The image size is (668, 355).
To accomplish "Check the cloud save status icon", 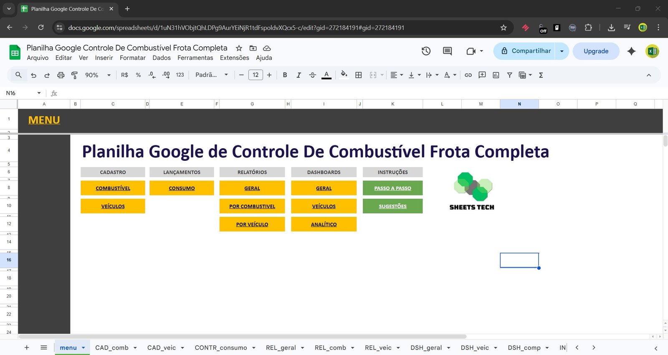I will (267, 48).
